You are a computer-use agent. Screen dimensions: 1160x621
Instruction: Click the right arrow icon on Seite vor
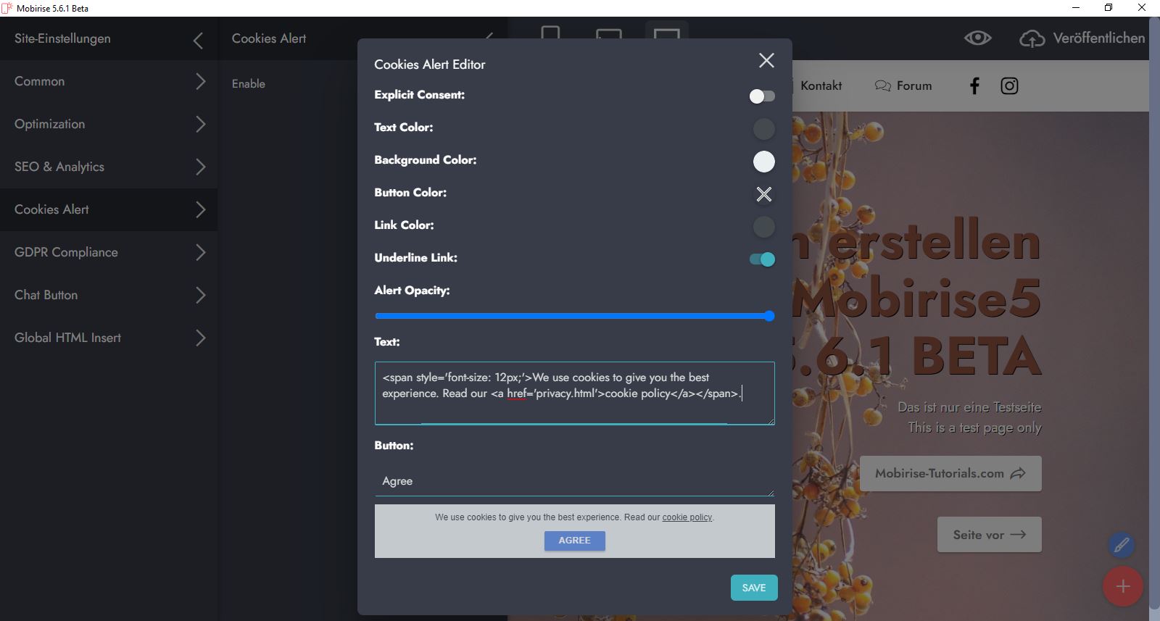point(1018,535)
